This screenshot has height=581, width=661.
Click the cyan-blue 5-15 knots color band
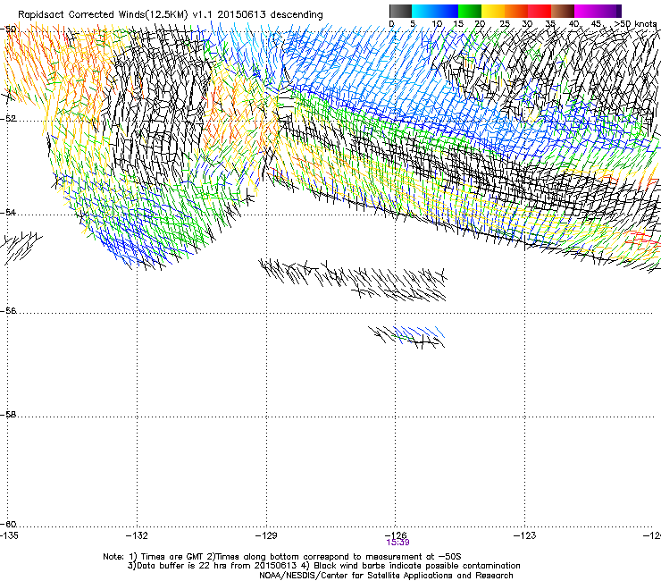coord(435,11)
